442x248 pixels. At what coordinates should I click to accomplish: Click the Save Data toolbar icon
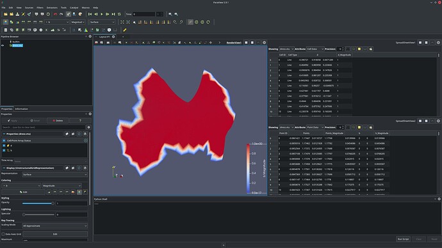[17, 14]
